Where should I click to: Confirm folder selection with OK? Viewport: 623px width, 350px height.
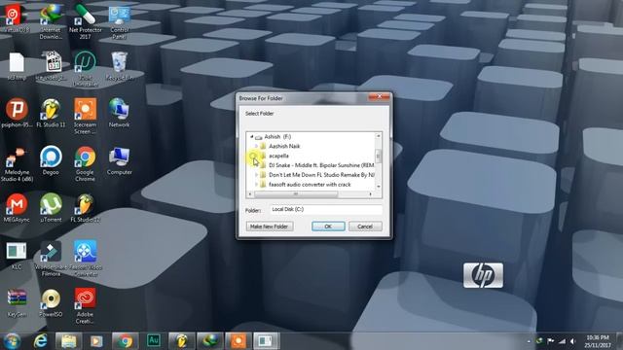coord(328,227)
